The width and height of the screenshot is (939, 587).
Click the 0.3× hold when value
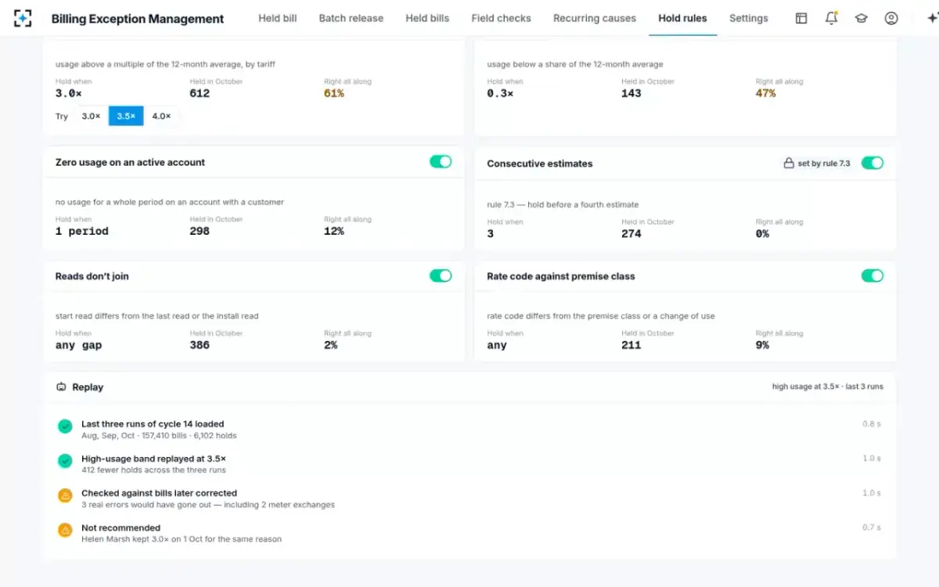(x=500, y=93)
